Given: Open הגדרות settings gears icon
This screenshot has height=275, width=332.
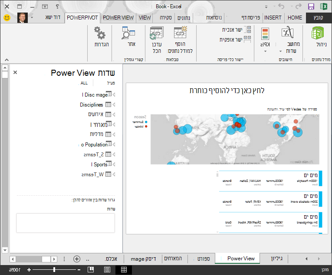Looking at the screenshot, I should coord(100,33).
